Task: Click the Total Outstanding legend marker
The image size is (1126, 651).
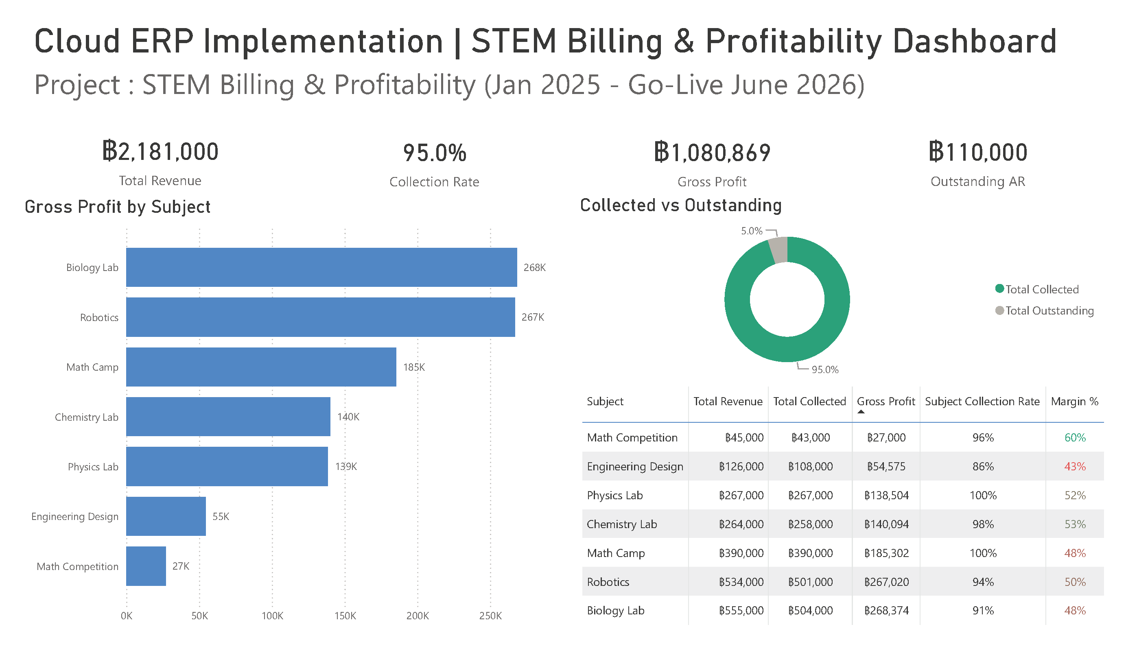Action: point(999,310)
